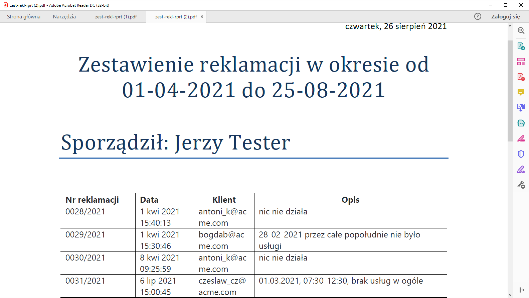Switch to the Narzędzia tab

[x=64, y=17]
